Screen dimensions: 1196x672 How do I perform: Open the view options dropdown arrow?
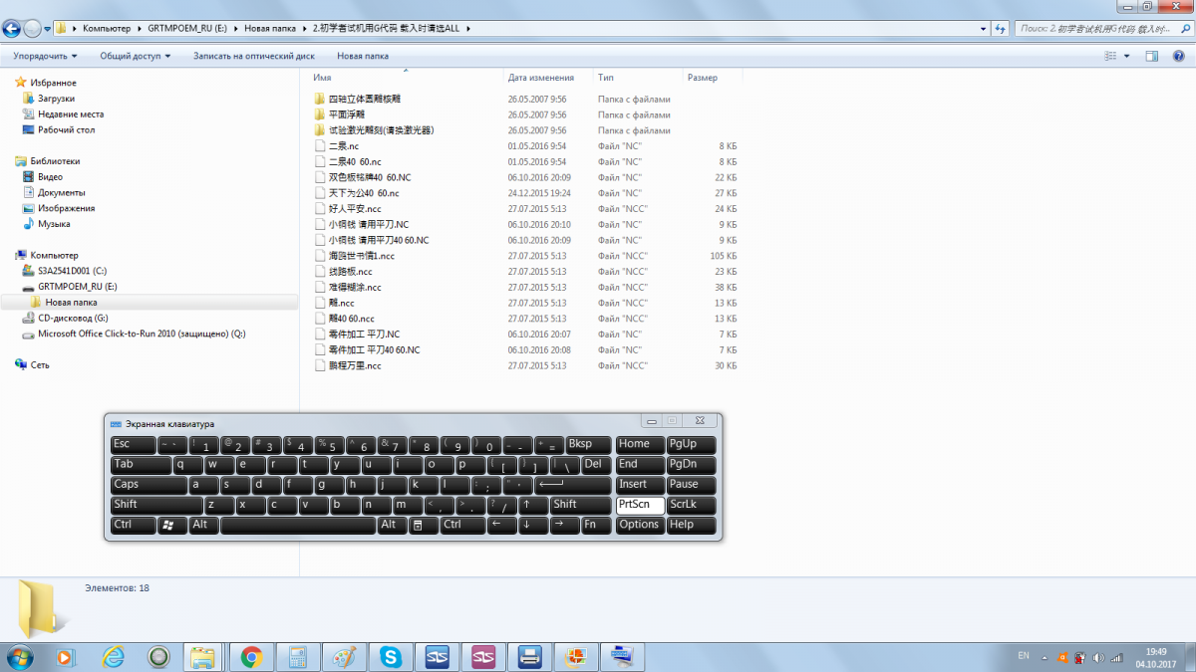[x=1126, y=57]
